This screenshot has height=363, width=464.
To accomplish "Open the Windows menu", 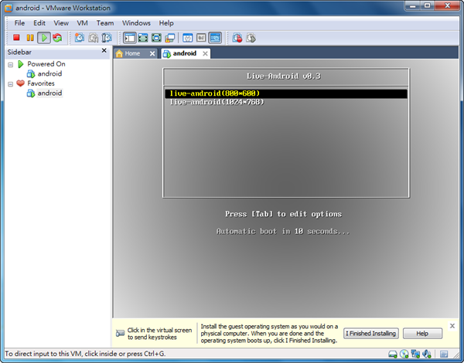I will tap(136, 23).
